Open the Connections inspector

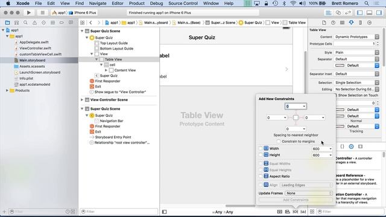(369, 23)
